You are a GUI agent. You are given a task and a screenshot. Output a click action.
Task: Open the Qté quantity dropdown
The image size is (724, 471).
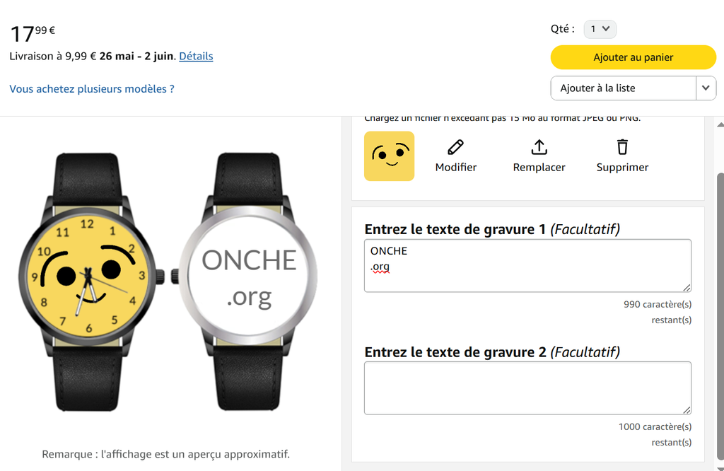click(x=600, y=29)
